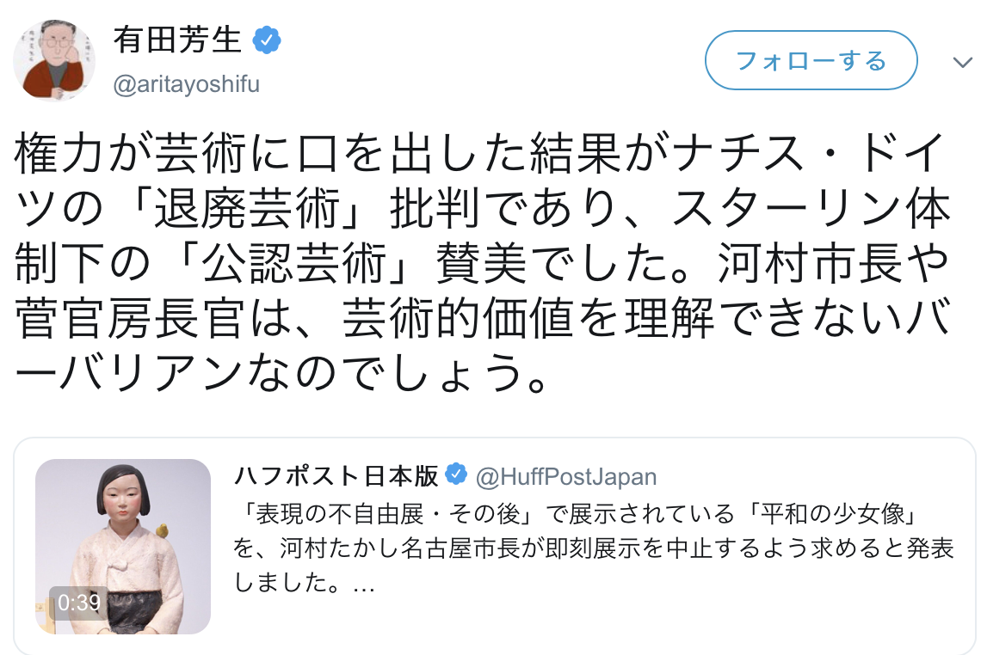
Task: Toggle follow state via フォローする
Action: tap(810, 60)
